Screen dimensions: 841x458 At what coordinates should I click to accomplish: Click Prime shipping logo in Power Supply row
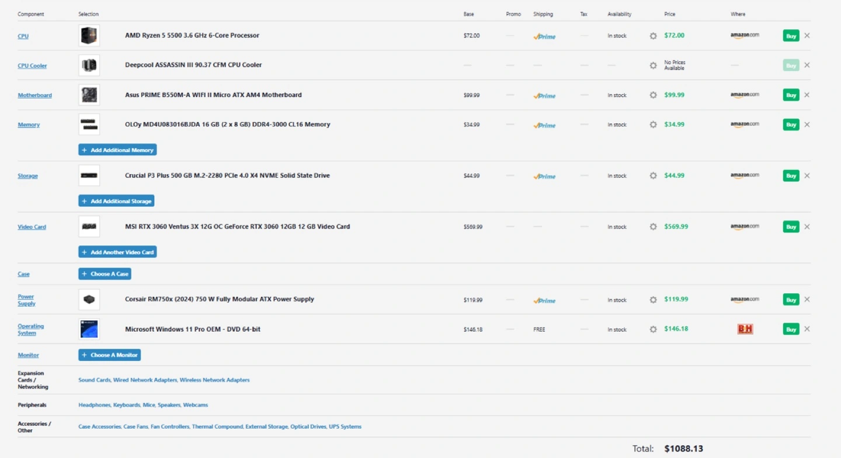pyautogui.click(x=544, y=300)
